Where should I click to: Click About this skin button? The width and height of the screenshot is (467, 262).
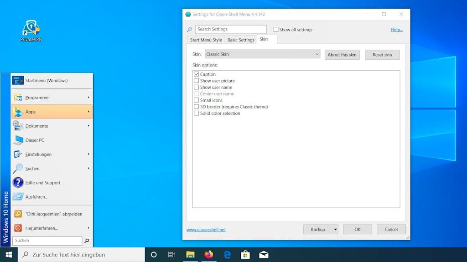click(342, 55)
